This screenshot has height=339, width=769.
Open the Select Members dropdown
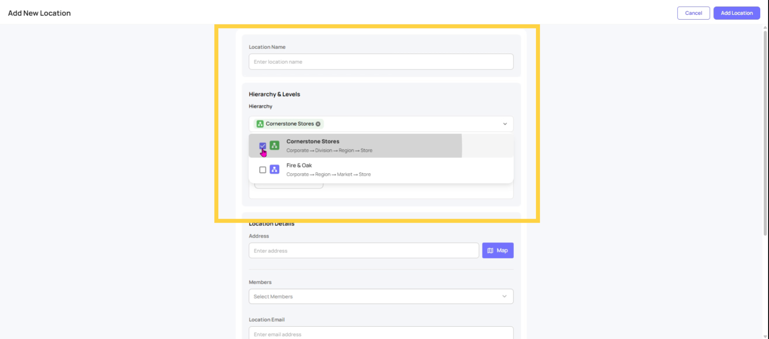381,297
